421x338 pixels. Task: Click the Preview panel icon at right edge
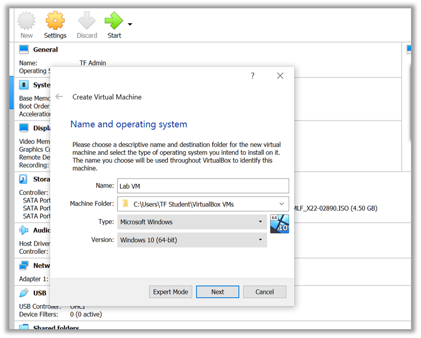point(409,49)
